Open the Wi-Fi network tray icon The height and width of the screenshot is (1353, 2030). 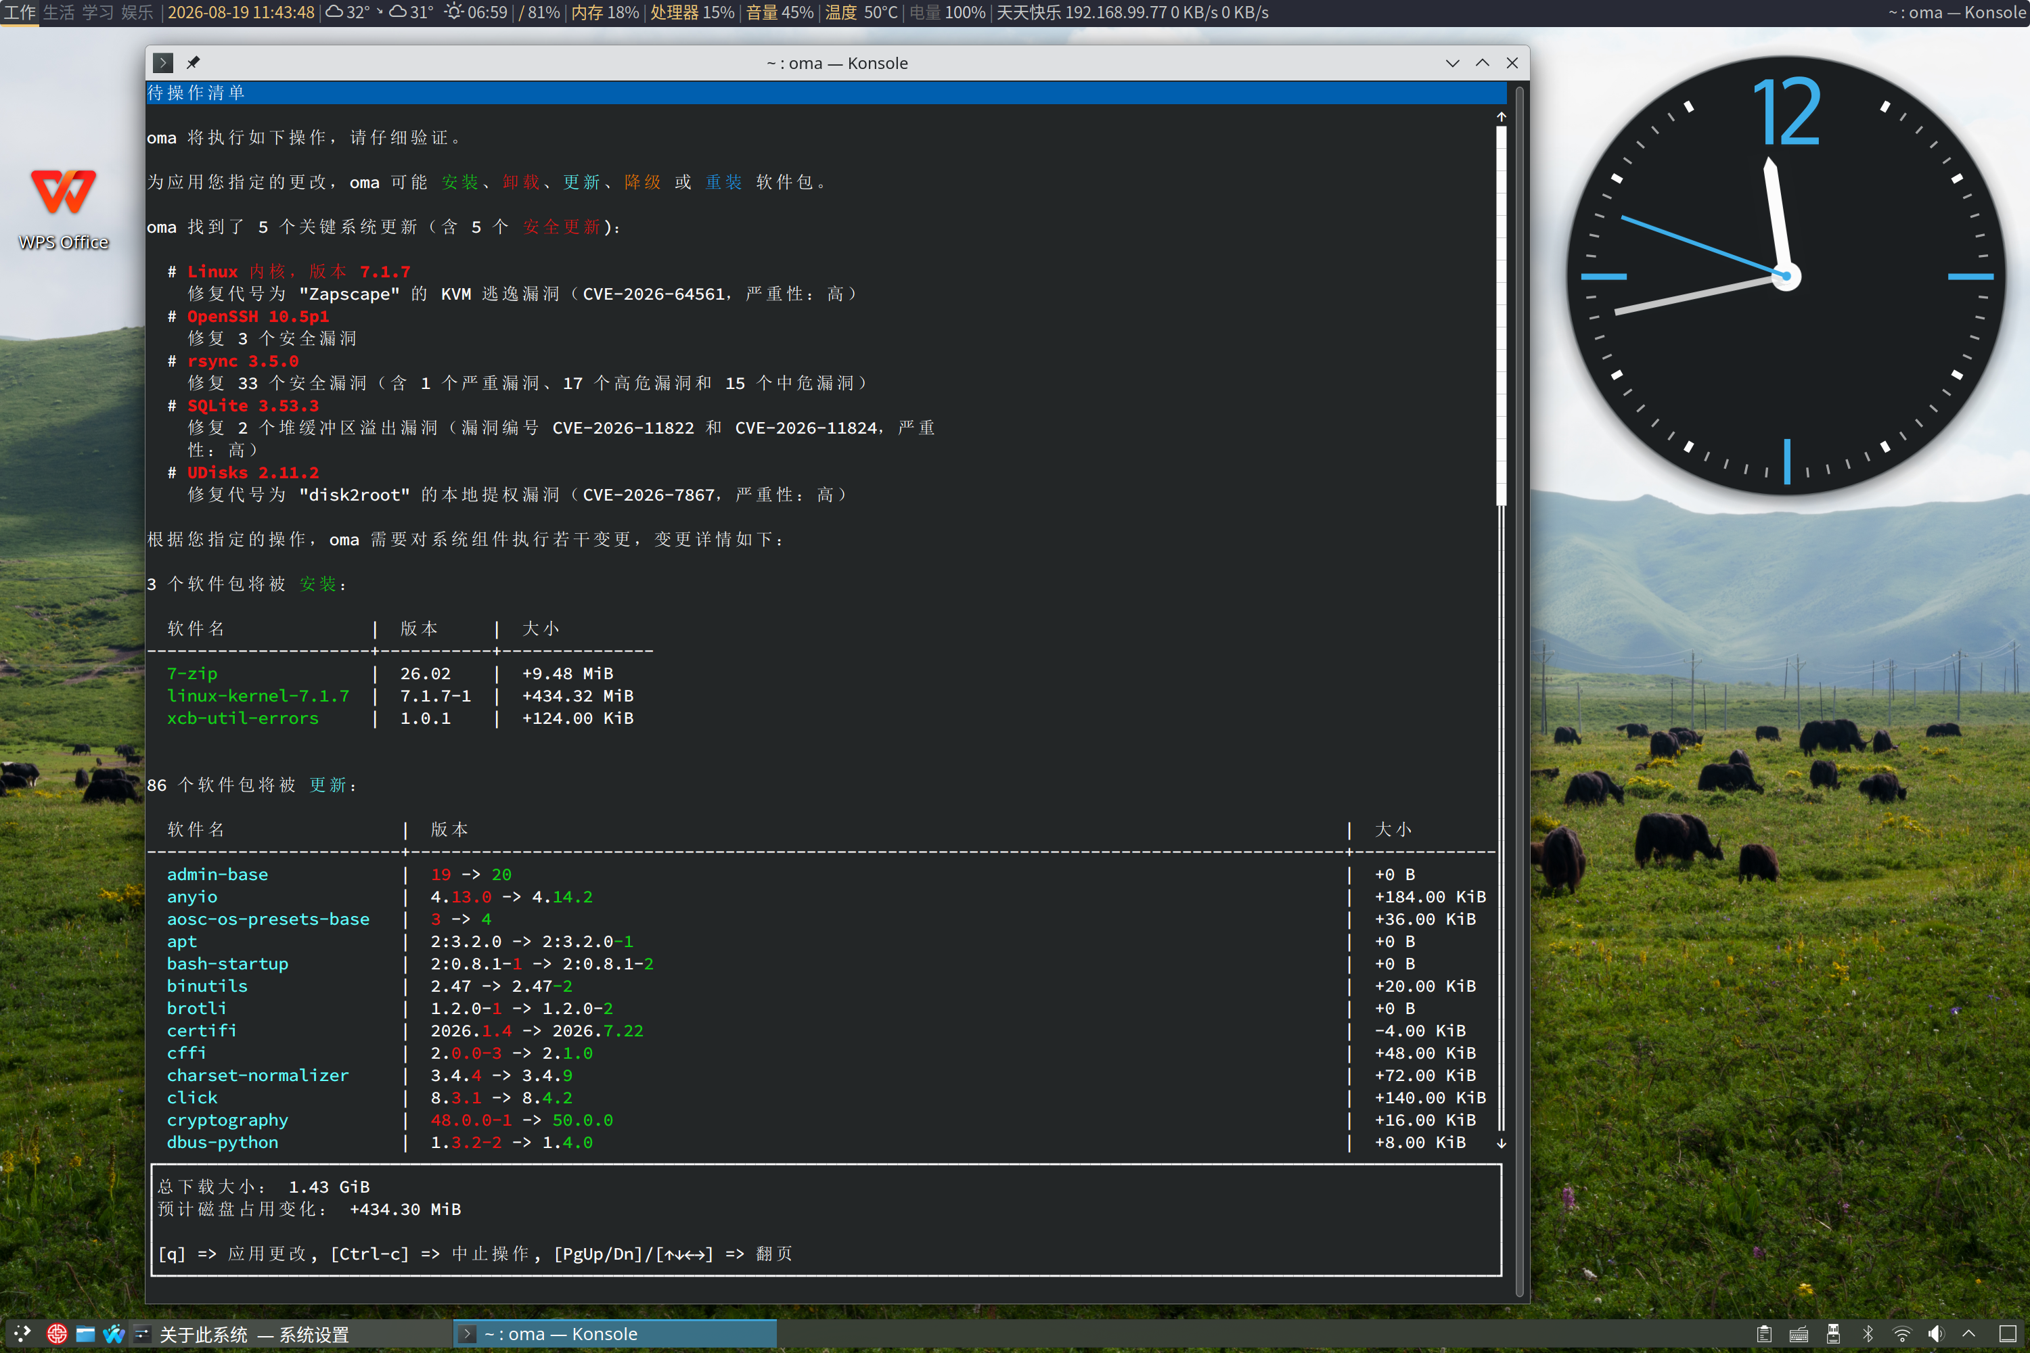pos(1901,1334)
